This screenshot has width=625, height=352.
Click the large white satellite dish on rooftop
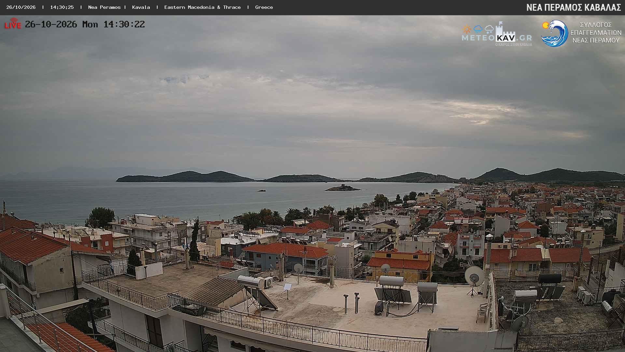pos(474,275)
